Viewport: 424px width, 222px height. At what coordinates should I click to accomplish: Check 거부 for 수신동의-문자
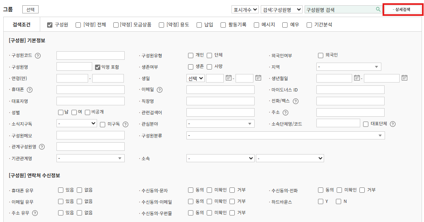coord(232,190)
